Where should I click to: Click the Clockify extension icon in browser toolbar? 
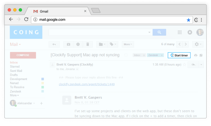click(196, 20)
